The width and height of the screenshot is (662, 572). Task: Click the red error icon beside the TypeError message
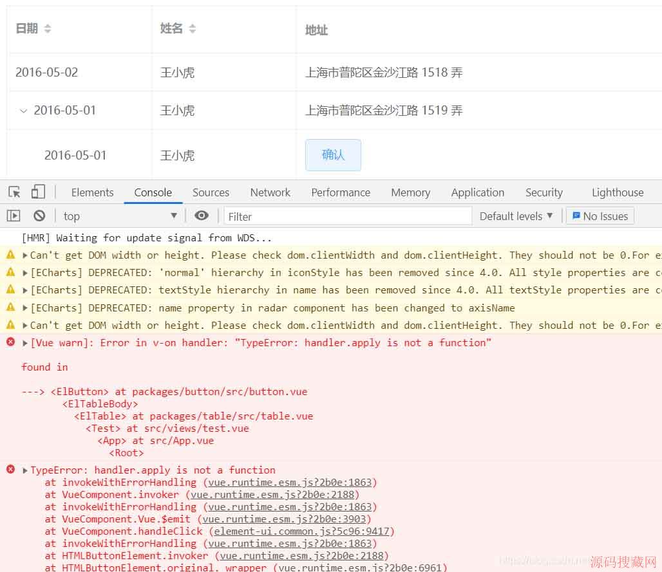point(10,470)
